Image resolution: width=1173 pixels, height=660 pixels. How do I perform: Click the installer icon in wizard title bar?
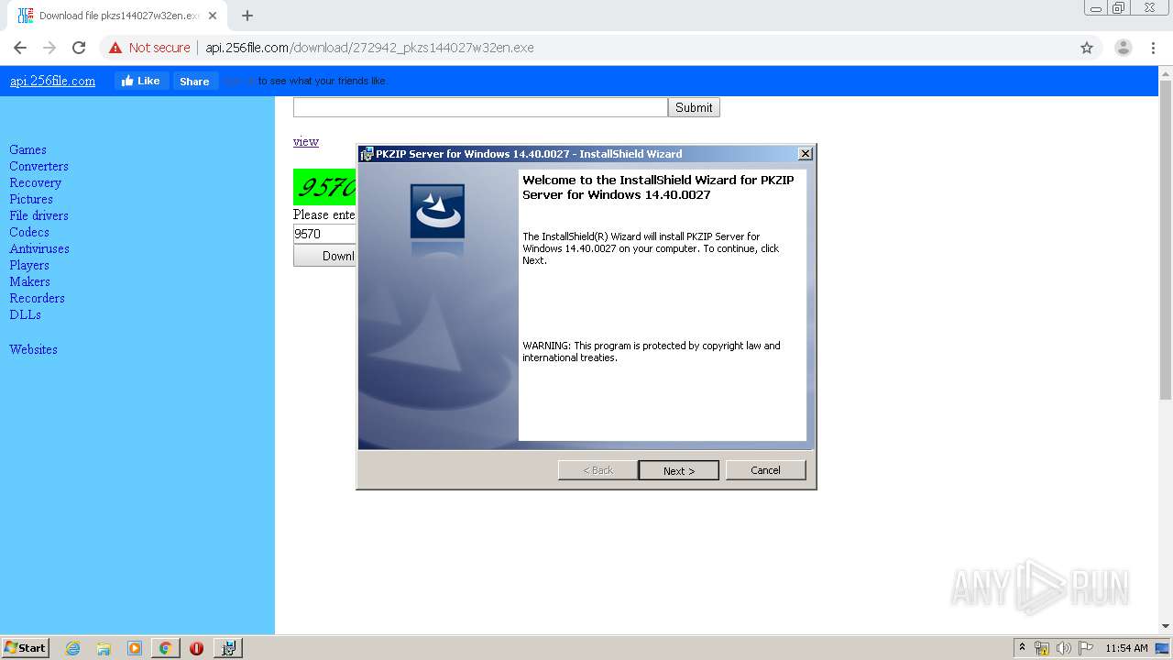coord(367,154)
